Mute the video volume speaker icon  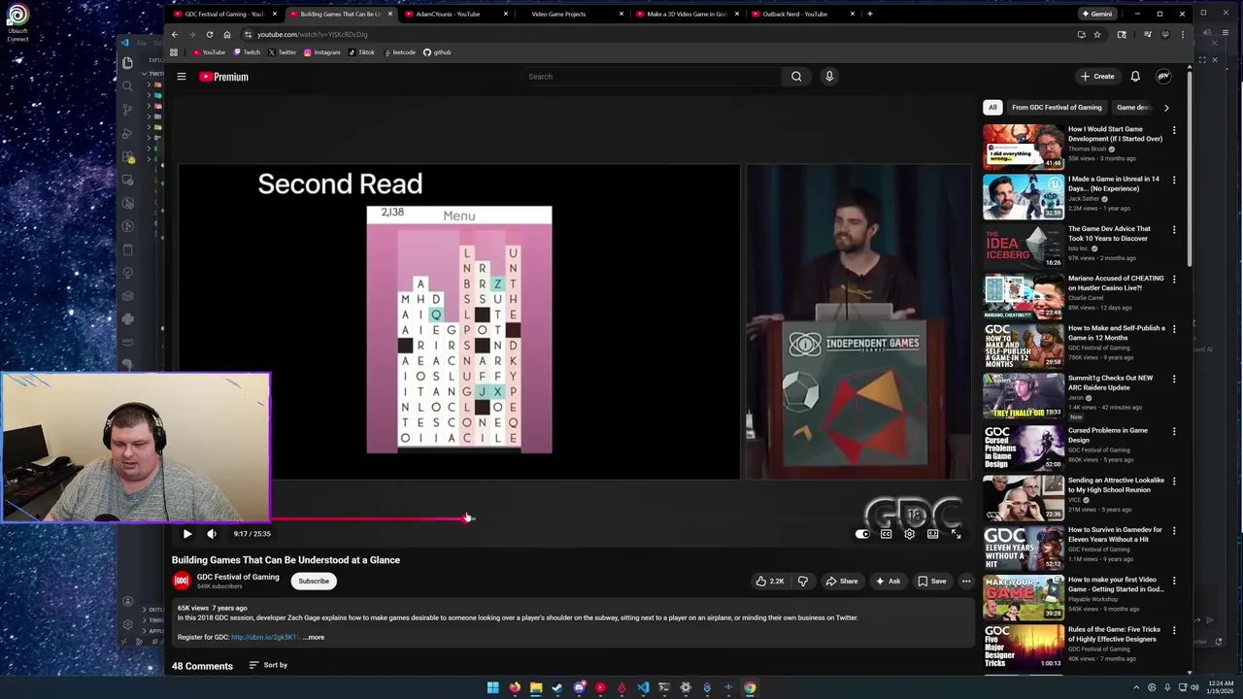[212, 533]
